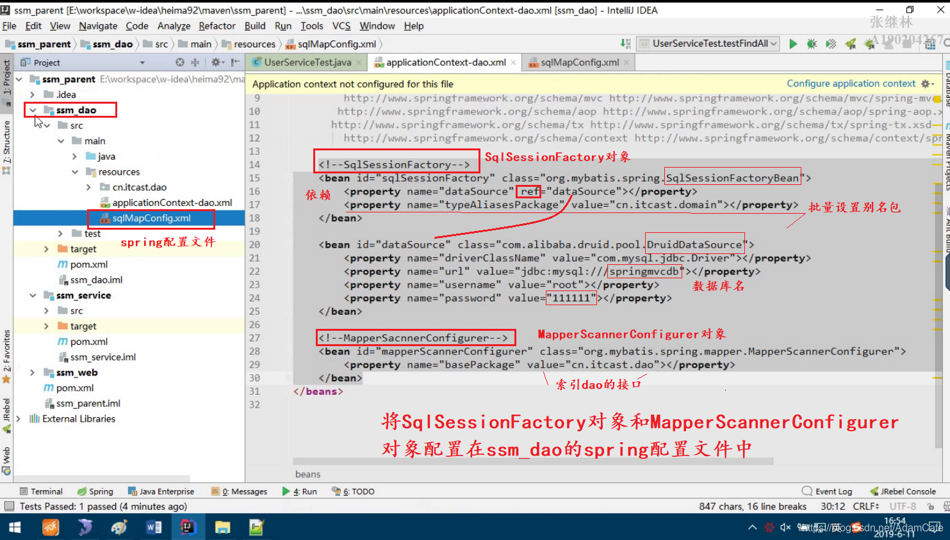Open the Spring tool window

95,491
